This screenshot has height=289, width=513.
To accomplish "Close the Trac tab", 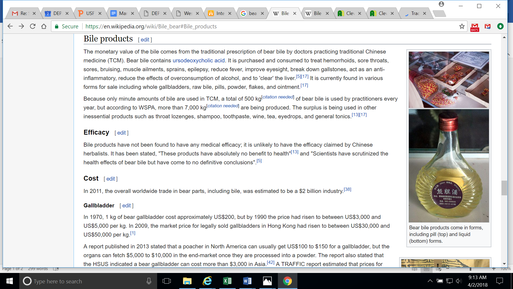I will (425, 13).
